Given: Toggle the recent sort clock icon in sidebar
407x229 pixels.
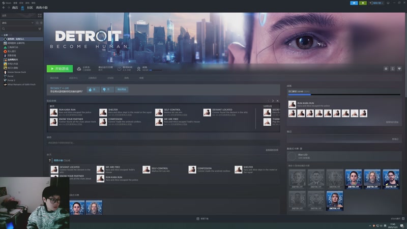Looking at the screenshot, I should [37, 23].
